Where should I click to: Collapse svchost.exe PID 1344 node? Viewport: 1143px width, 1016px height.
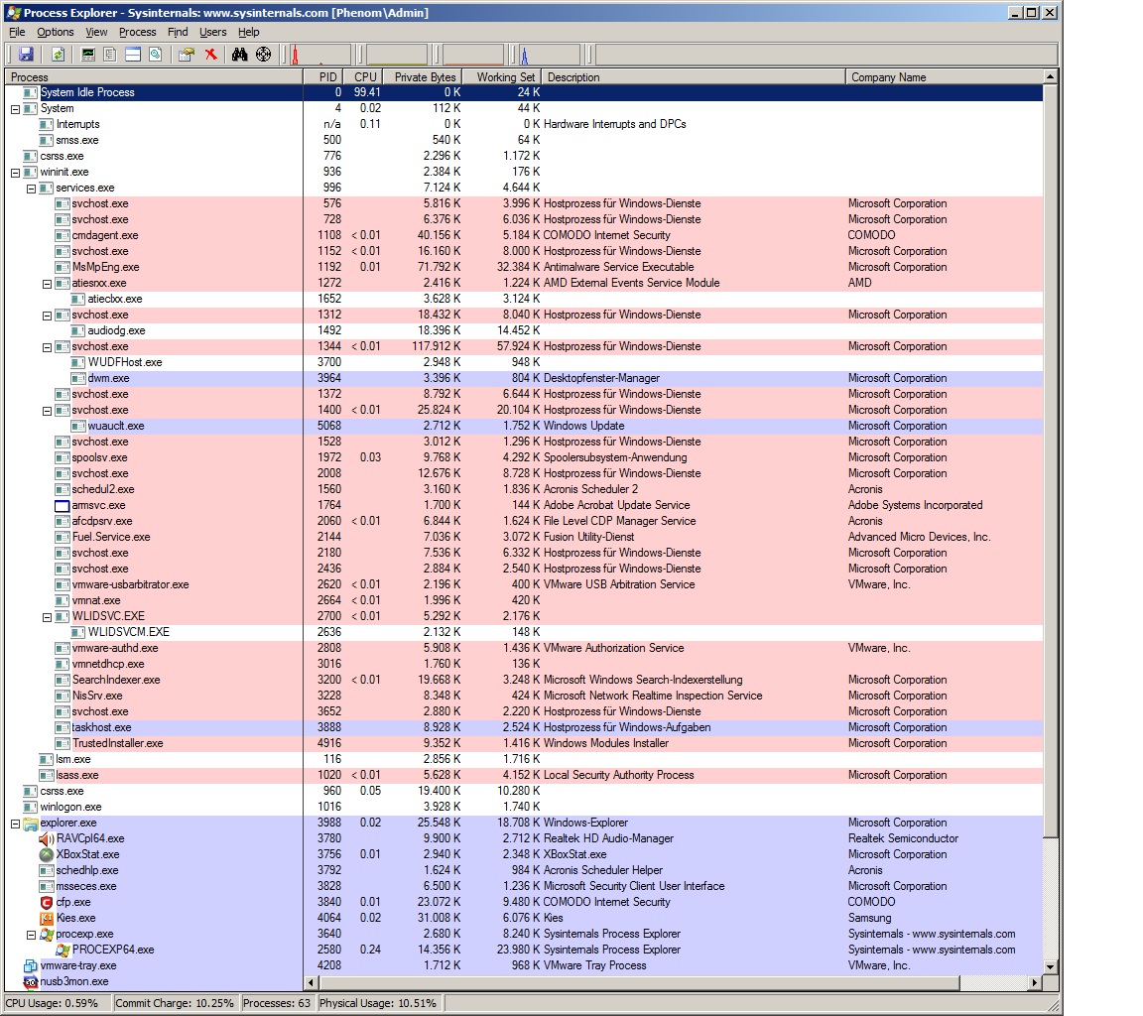pyautogui.click(x=47, y=347)
